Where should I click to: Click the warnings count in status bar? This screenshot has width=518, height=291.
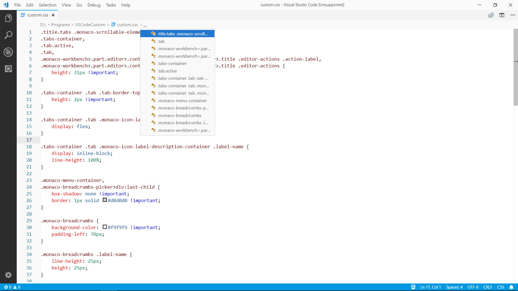click(17, 287)
